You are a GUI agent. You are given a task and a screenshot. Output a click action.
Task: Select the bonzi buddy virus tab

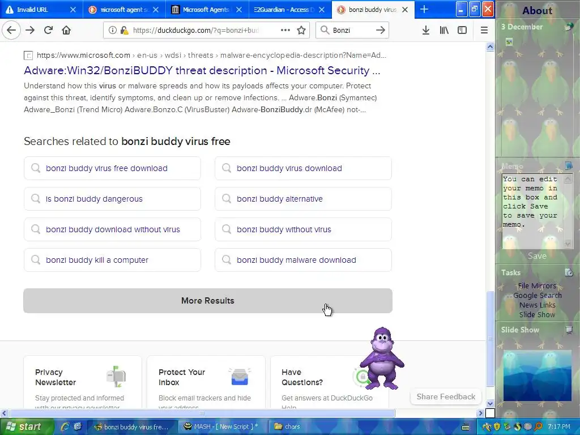373,9
